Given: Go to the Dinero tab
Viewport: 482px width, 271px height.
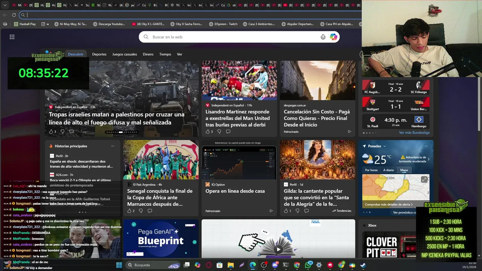Looking at the screenshot, I should click(x=148, y=54).
